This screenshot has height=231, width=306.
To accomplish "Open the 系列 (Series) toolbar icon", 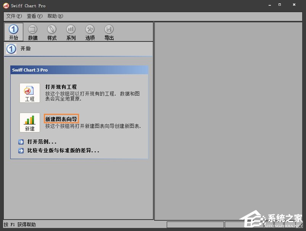I will [71, 32].
